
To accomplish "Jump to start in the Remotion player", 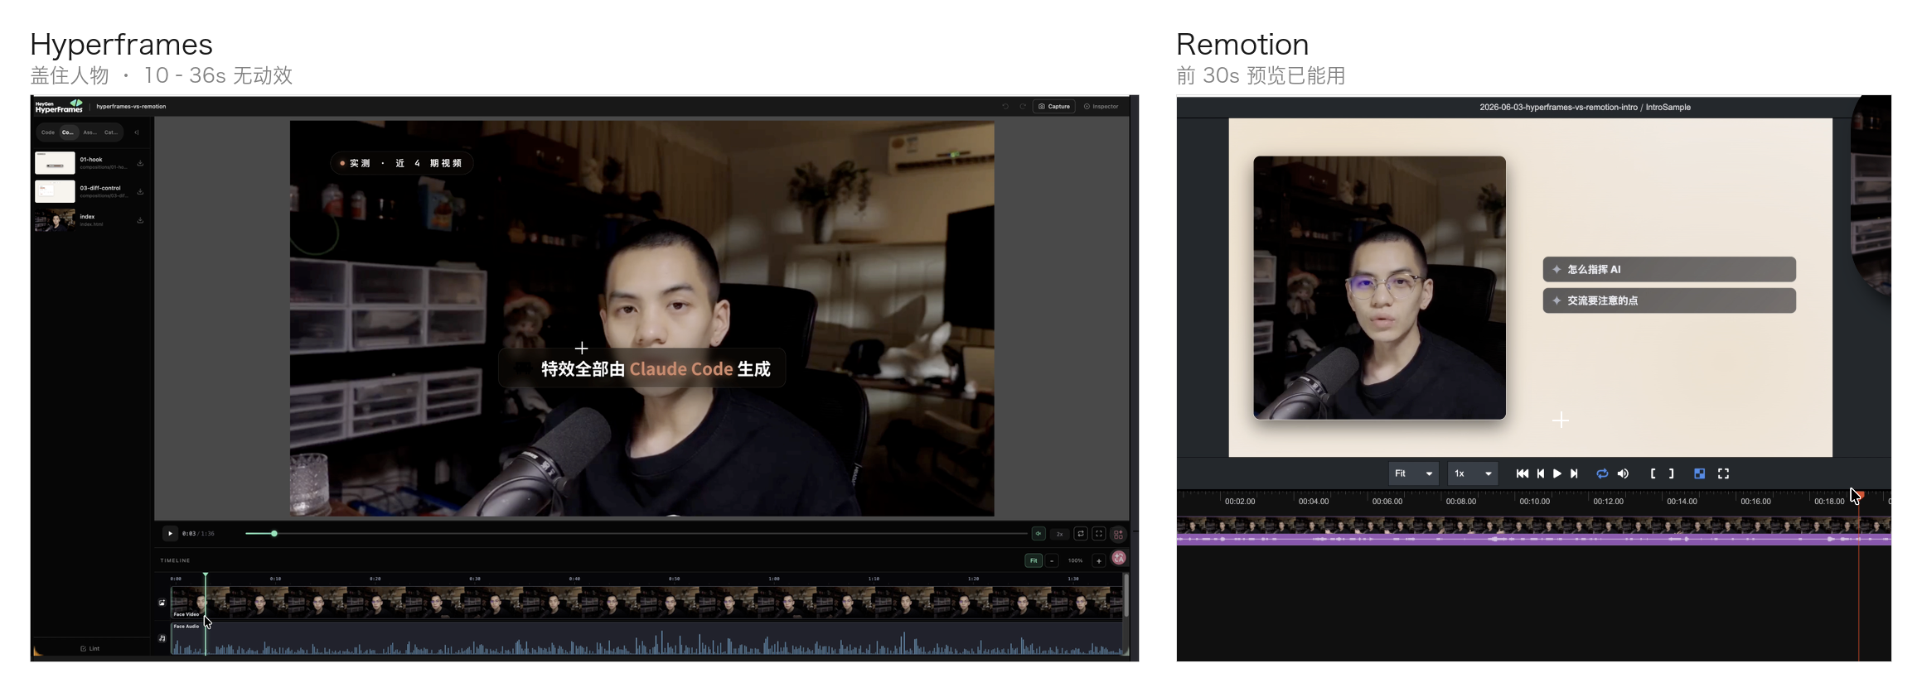I will (x=1522, y=473).
